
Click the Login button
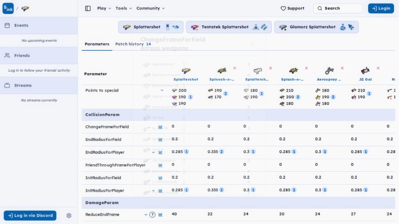coord(381,8)
